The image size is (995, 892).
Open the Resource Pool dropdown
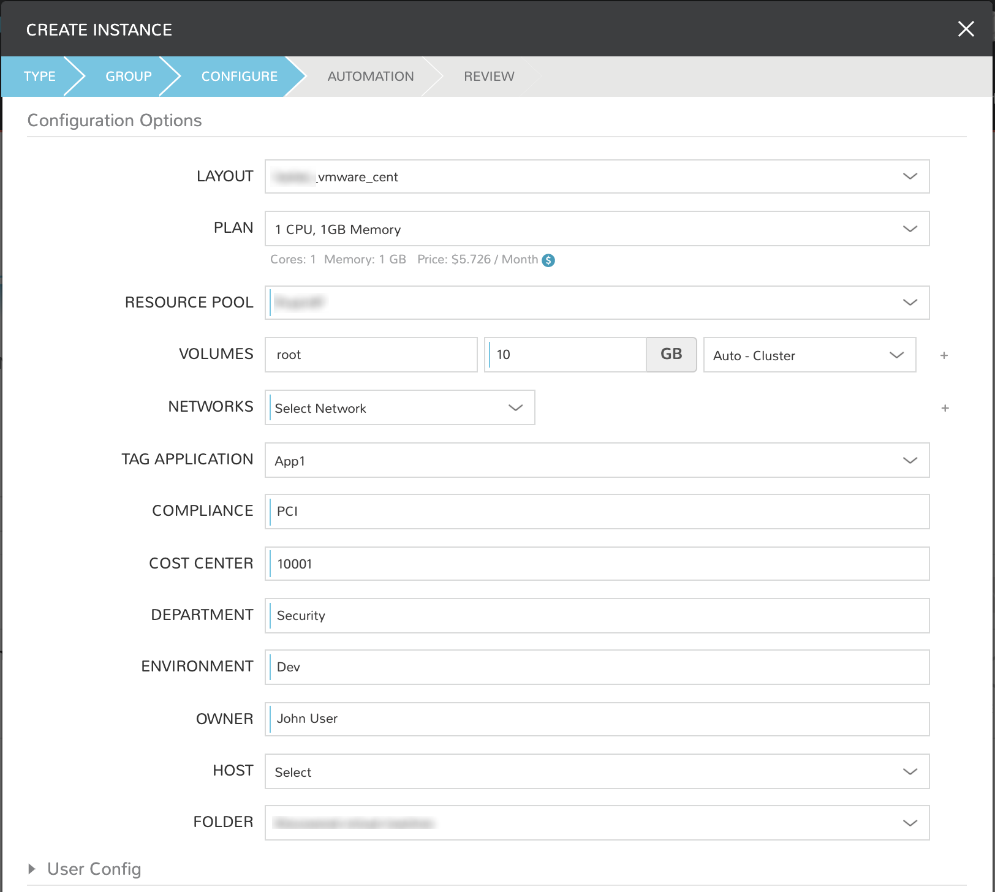597,303
